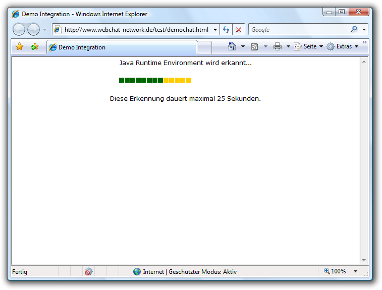
Task: Click the Add to Favorites icon
Action: click(x=35, y=46)
